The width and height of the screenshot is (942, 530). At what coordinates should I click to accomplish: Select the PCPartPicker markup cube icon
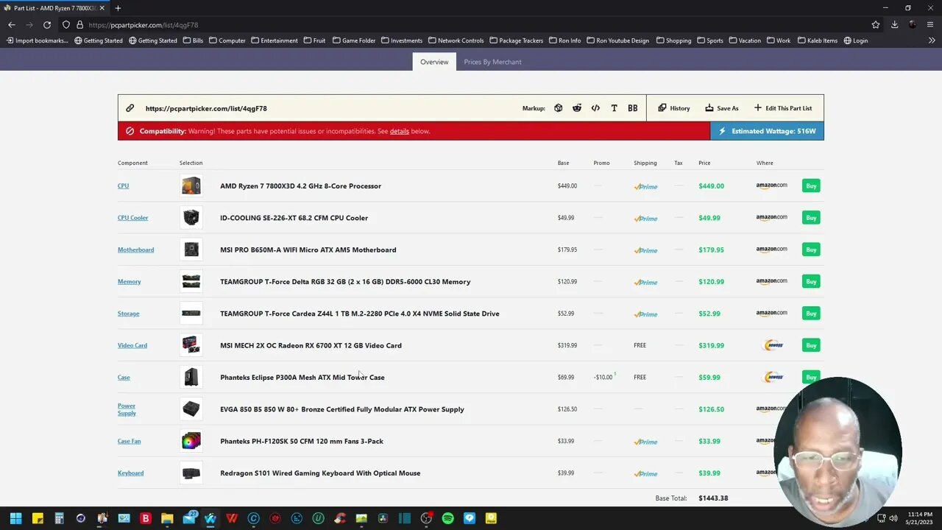[559, 108]
